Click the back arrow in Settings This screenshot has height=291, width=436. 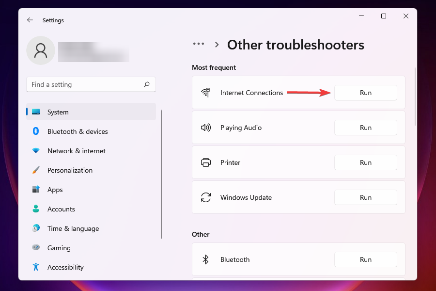pyautogui.click(x=30, y=20)
